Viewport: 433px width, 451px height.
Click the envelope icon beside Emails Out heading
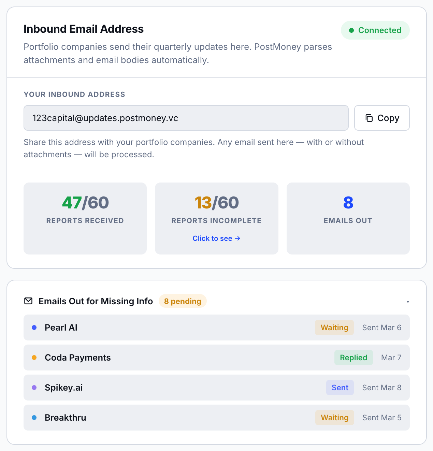[28, 301]
